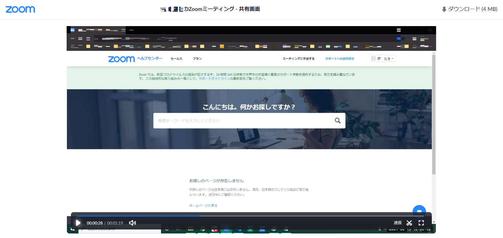Click ミーティングに参加する in the nav
503x238 pixels.
pyautogui.click(x=299, y=59)
